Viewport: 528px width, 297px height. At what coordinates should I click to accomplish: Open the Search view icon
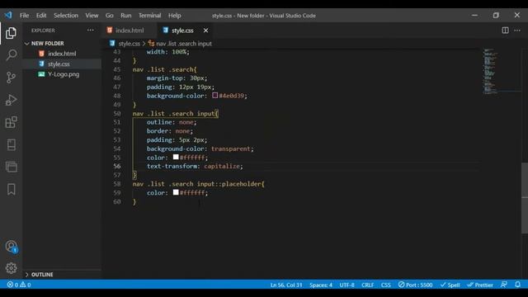(x=11, y=55)
